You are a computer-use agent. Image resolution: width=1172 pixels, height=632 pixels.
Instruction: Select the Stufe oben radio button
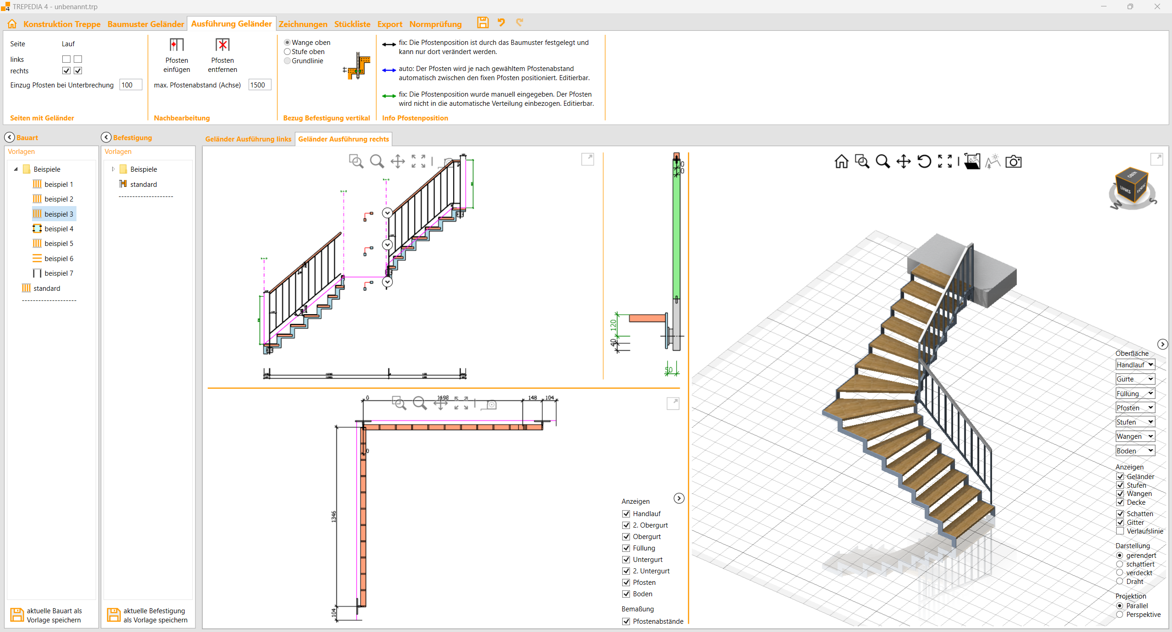point(288,52)
